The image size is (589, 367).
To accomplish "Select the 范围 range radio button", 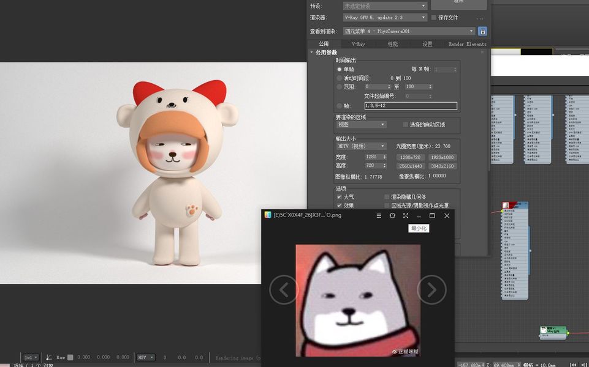I will [339, 87].
